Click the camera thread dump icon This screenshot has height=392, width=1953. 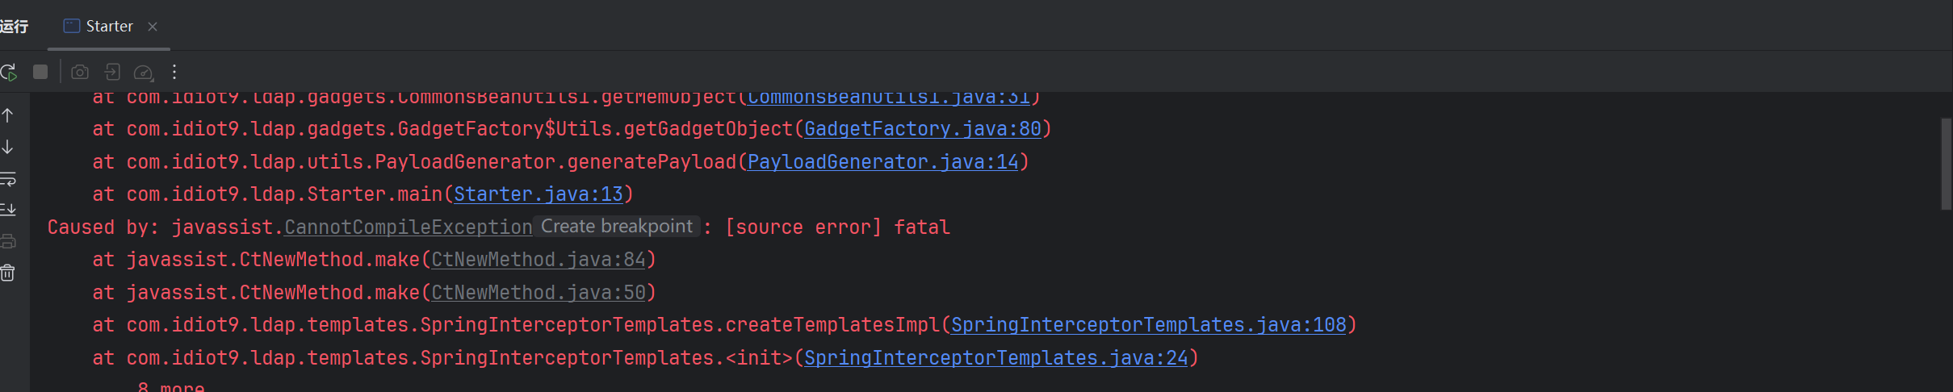pos(80,73)
